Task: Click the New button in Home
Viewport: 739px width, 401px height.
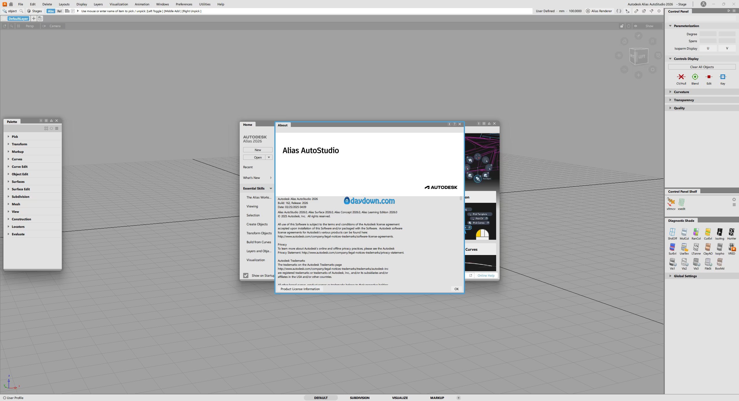Action: (258, 150)
